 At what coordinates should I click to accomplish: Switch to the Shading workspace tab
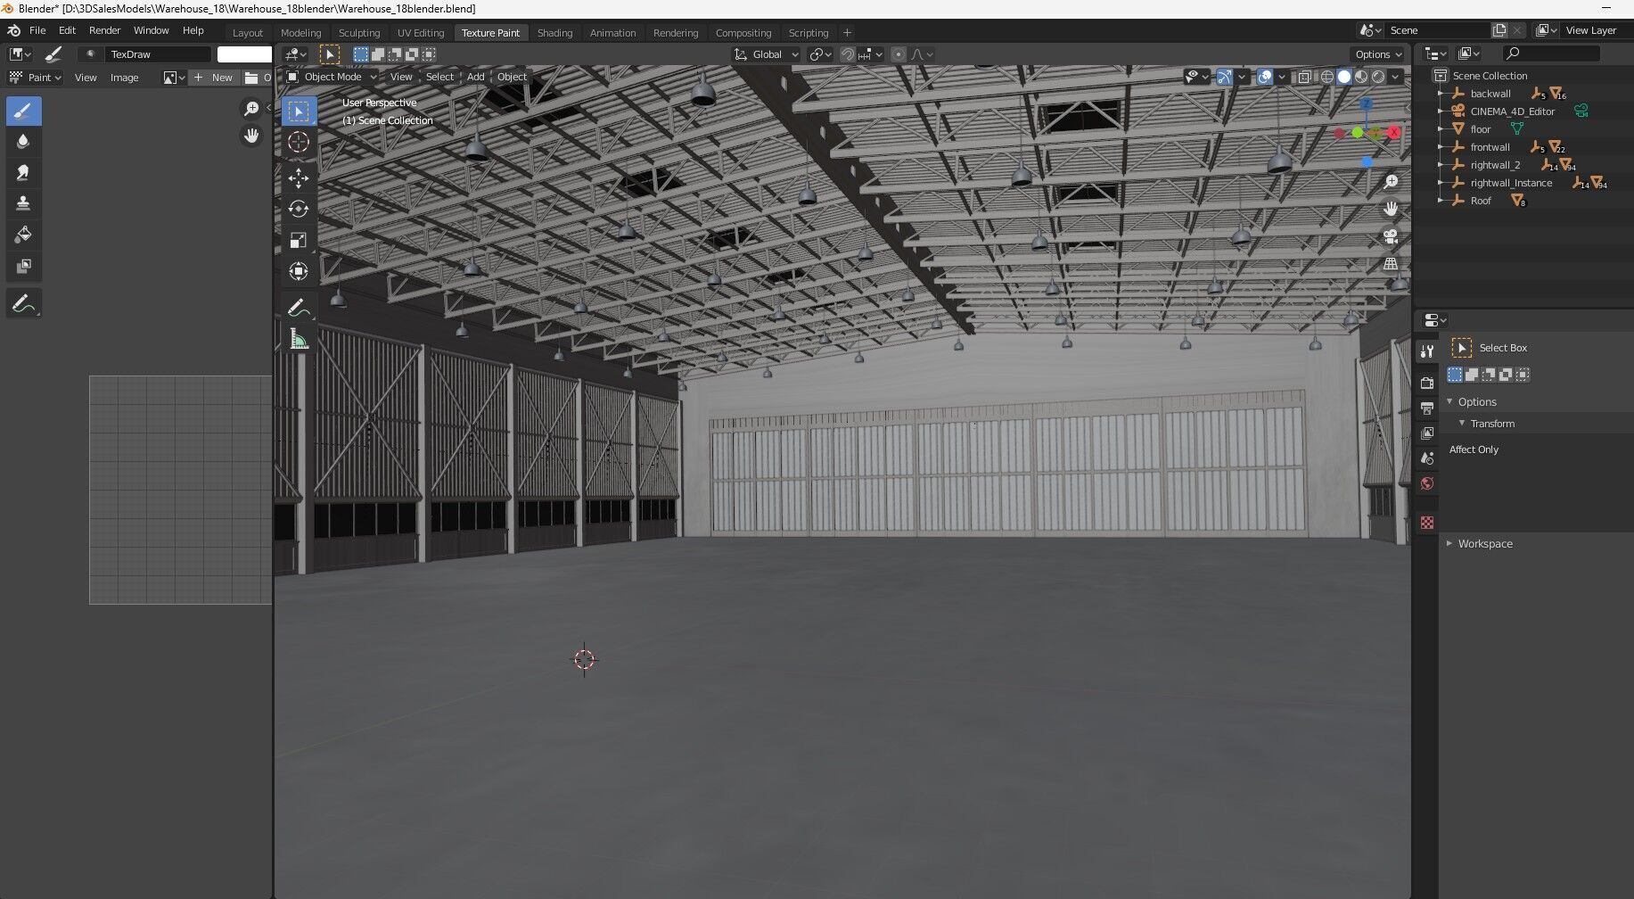pyautogui.click(x=554, y=33)
